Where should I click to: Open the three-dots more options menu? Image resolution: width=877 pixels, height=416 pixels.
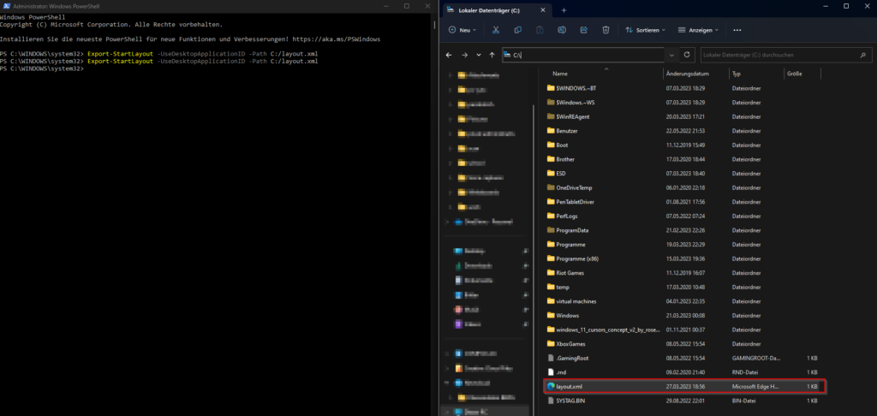pos(737,30)
